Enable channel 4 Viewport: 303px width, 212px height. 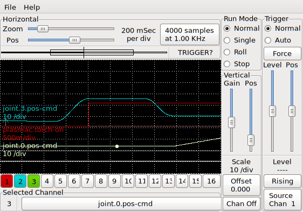point(47,181)
